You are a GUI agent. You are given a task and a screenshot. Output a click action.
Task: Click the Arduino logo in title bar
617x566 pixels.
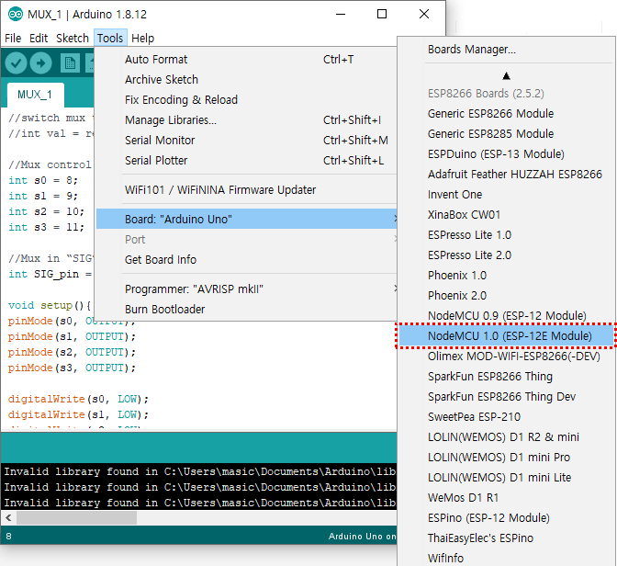point(16,15)
